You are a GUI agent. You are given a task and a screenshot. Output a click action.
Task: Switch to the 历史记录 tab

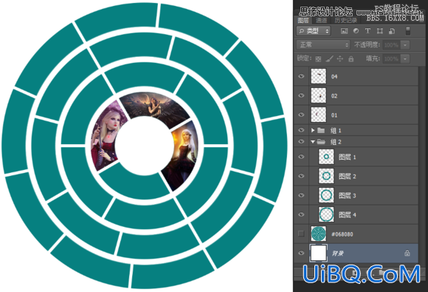(346, 20)
